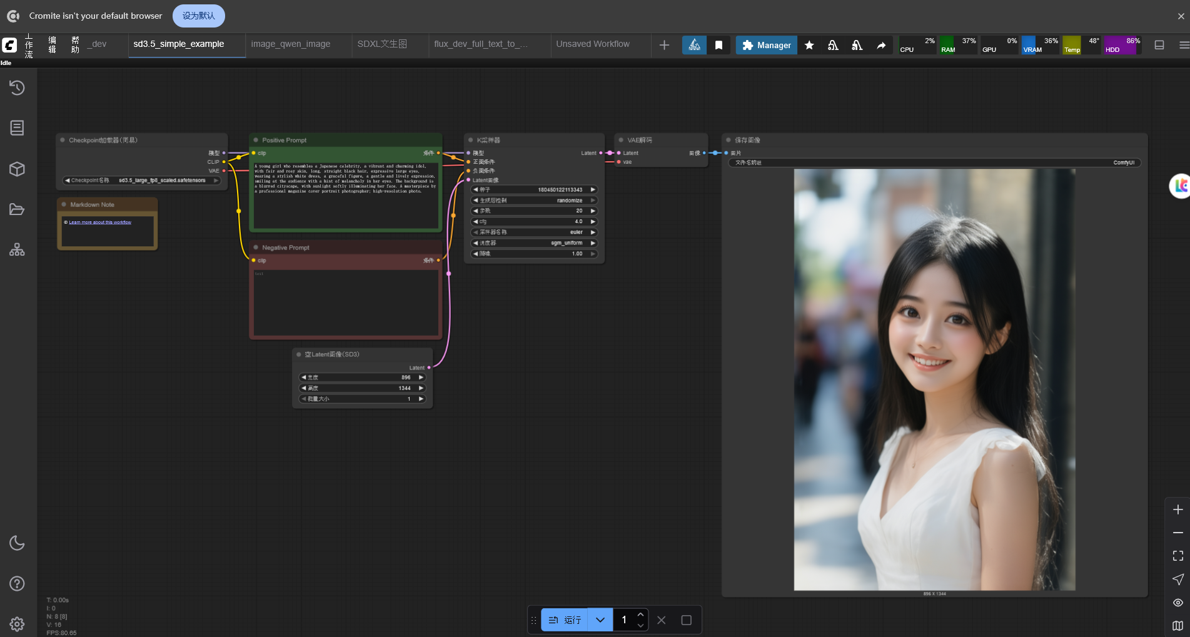1190x637 pixels.
Task: Expand the run options dropdown arrow
Action: [600, 620]
